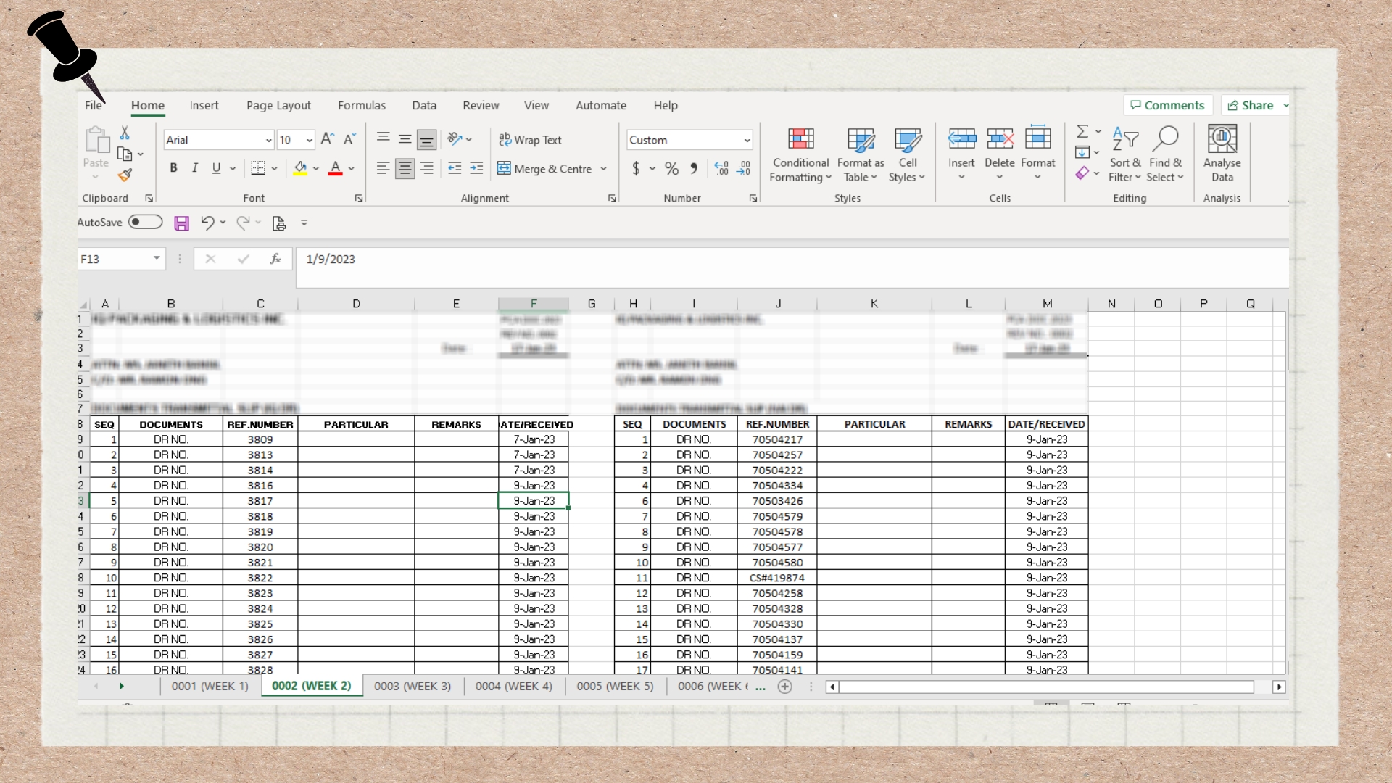Open Sort & Filter options

point(1124,154)
